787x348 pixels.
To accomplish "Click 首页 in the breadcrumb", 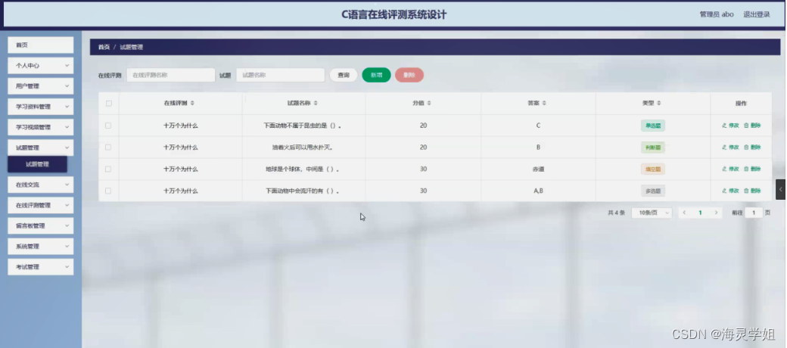I will [104, 47].
